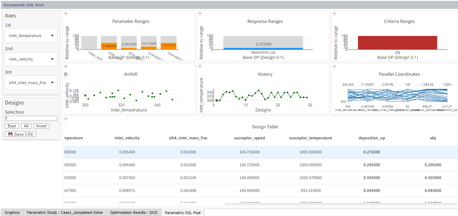Viewport: 458px width, 216px height.
Task: Click the History plot title
Action: (265, 74)
